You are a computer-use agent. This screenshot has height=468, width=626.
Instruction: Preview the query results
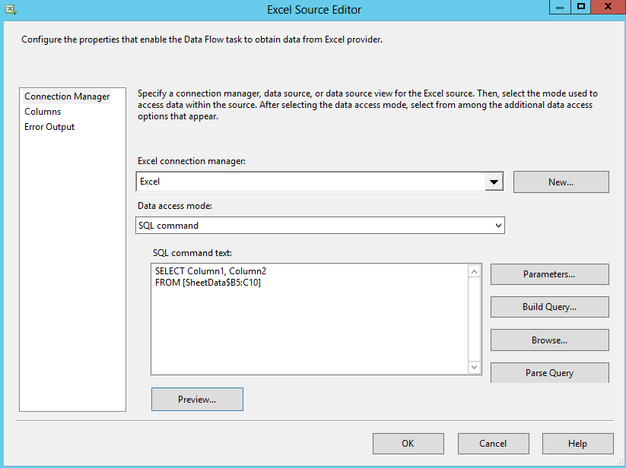pos(197,400)
